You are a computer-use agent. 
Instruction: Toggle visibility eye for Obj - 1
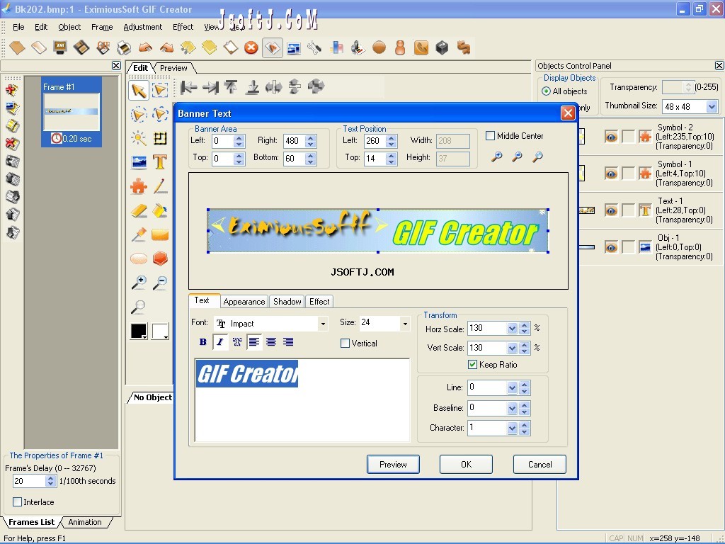tap(611, 247)
